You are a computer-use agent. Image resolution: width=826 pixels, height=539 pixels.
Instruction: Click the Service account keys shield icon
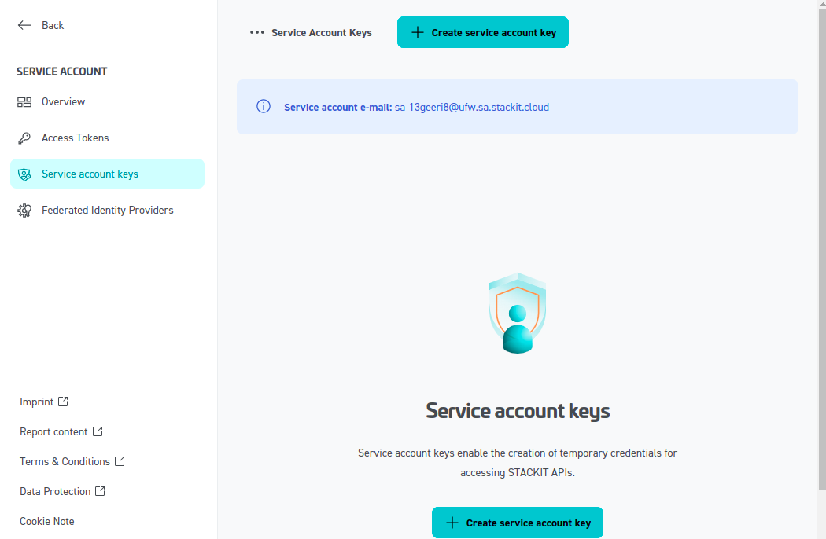(24, 174)
